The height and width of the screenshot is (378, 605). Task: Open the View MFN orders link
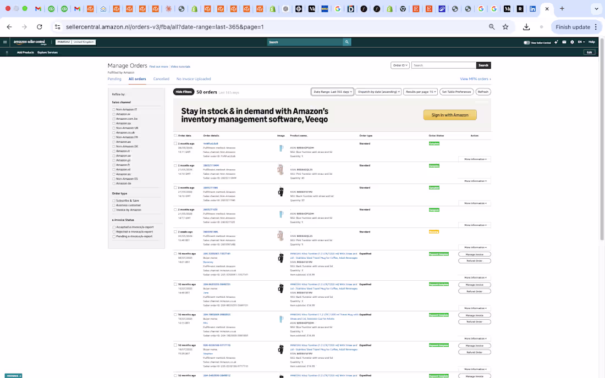475,79
